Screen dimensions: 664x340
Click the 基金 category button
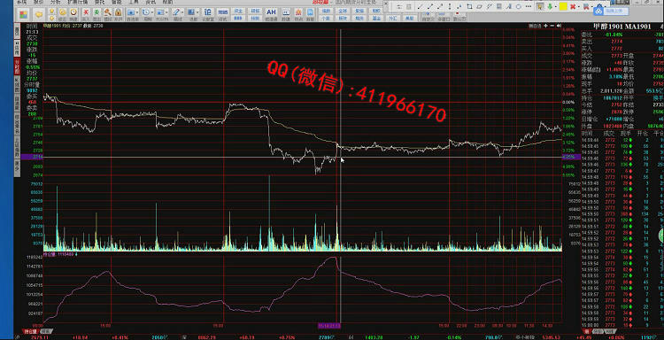click(x=376, y=19)
